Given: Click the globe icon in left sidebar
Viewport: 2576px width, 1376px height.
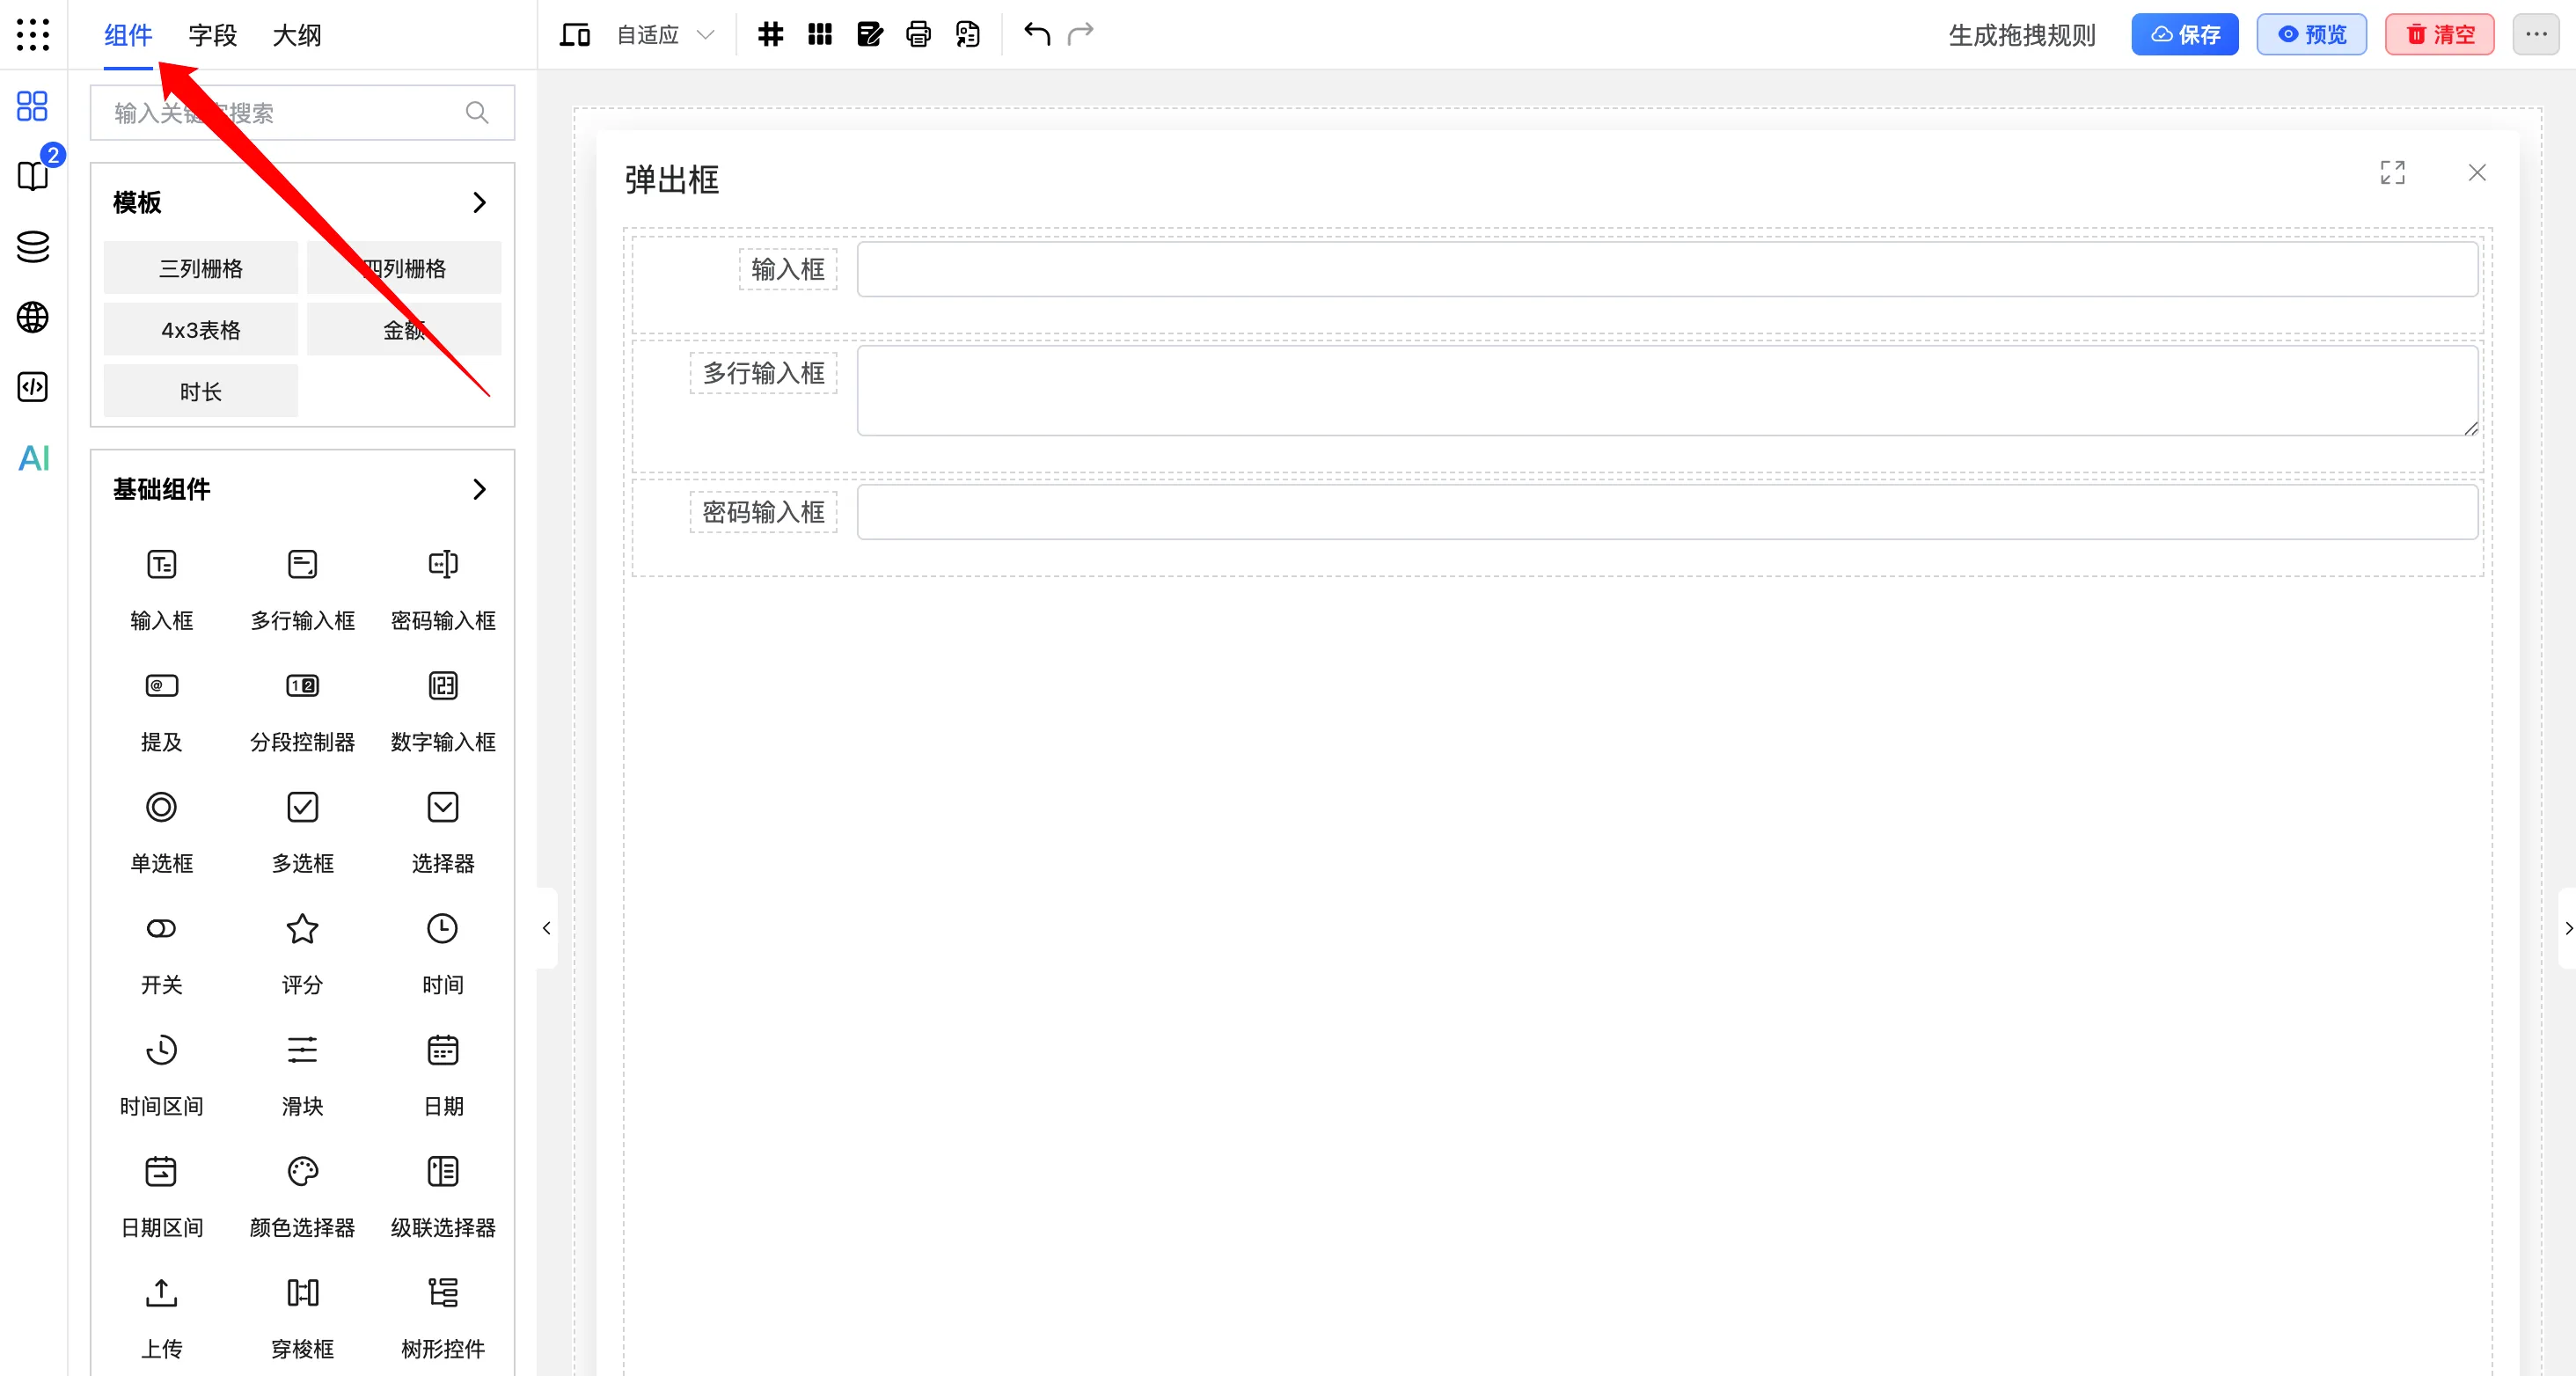Looking at the screenshot, I should tap(32, 317).
